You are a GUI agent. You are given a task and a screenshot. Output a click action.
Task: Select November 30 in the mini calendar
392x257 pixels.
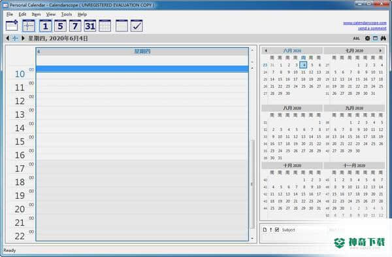[x=342, y=209]
